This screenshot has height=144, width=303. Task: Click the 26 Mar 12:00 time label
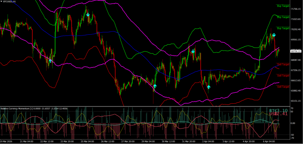click(108, 141)
